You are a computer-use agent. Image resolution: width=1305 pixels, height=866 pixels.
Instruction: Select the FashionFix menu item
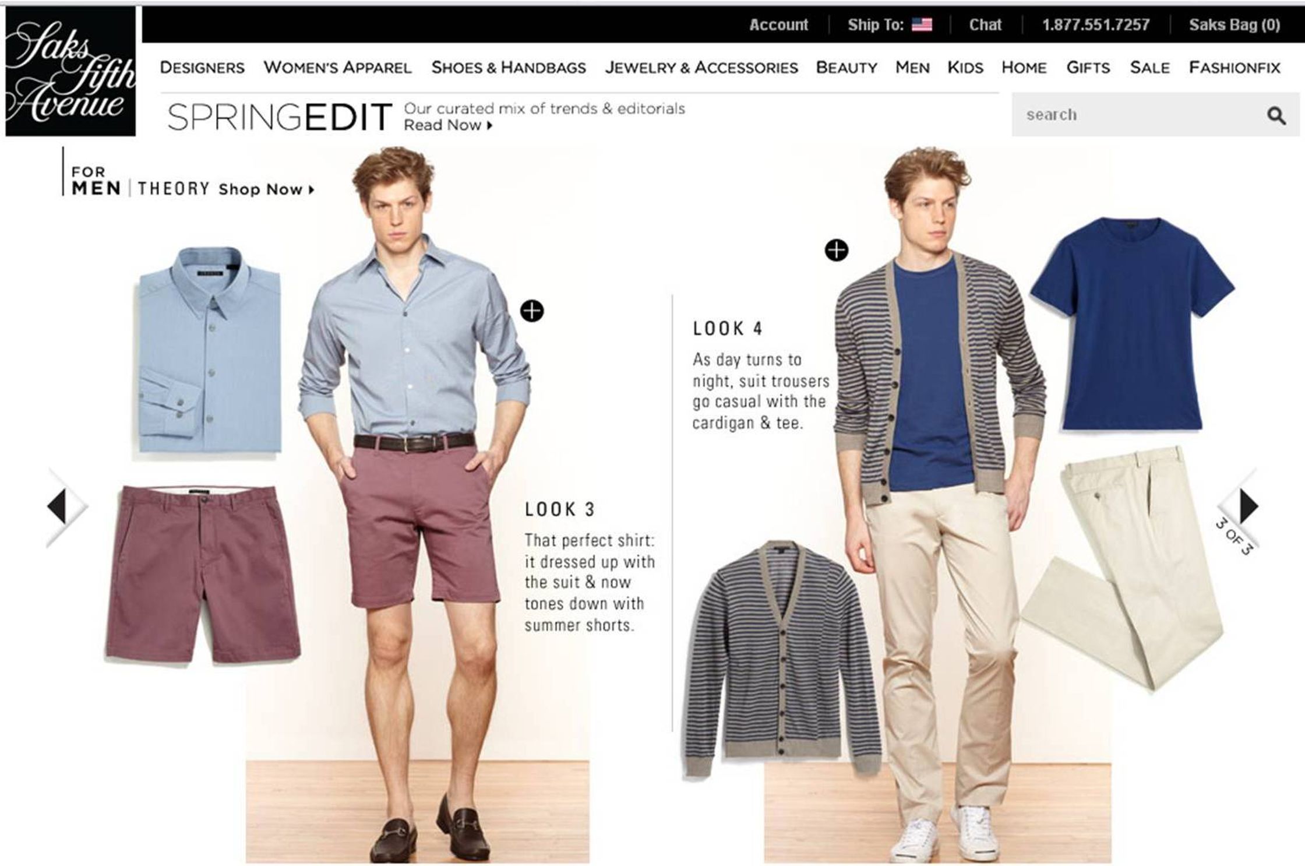tap(1235, 68)
